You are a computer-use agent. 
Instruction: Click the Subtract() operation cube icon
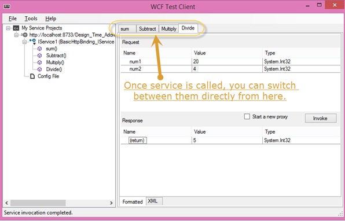(x=39, y=56)
